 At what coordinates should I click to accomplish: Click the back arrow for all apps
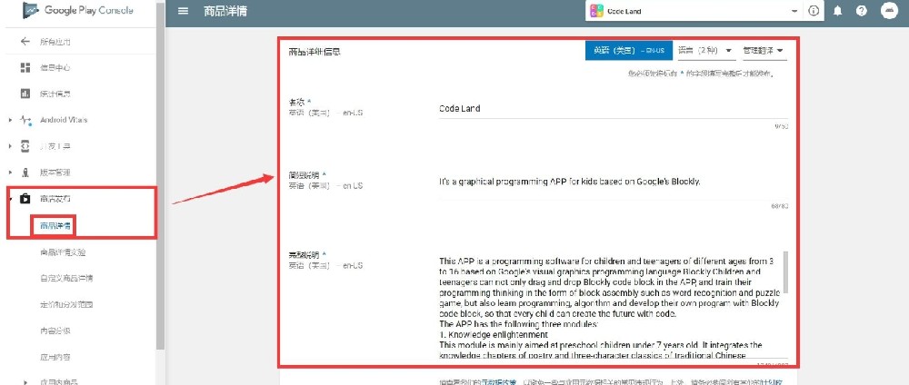click(x=25, y=42)
